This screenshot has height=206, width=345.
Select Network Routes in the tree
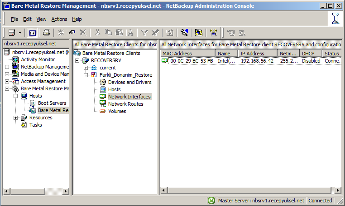pyautogui.click(x=125, y=104)
